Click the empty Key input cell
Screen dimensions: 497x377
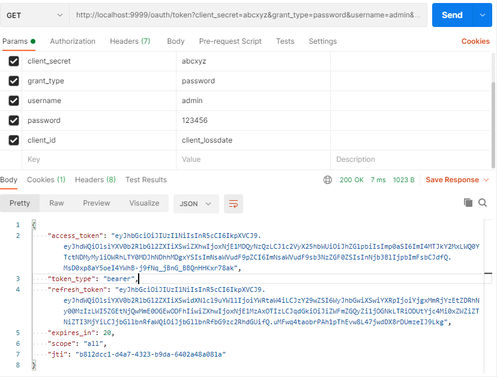click(x=99, y=159)
